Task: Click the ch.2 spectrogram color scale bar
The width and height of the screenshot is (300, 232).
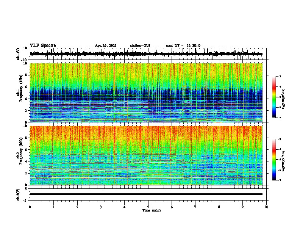Action: 274,160
